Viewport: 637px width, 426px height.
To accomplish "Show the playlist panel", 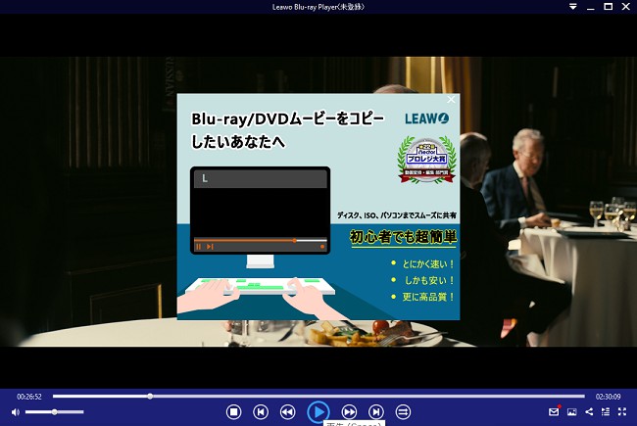I will (x=606, y=411).
